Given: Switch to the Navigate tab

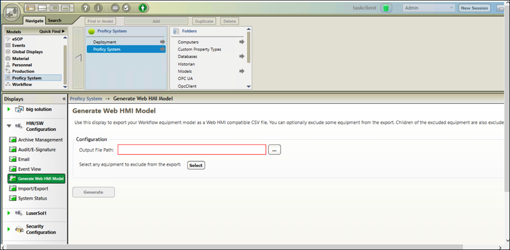Looking at the screenshot, I should point(34,20).
